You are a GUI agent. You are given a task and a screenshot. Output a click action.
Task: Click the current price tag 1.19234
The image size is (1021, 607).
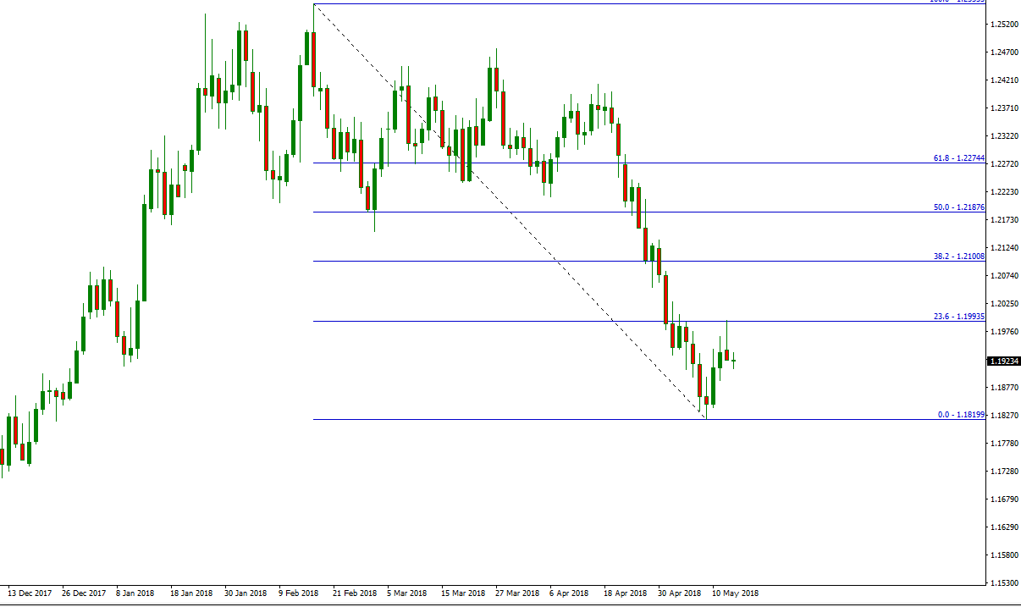coord(1004,361)
